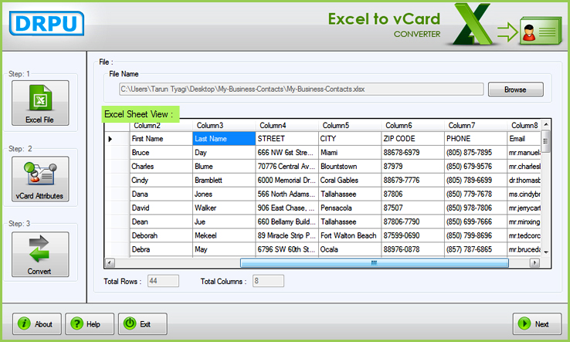This screenshot has width=570, height=342.
Task: Click the Column7 header
Action: [476, 125]
